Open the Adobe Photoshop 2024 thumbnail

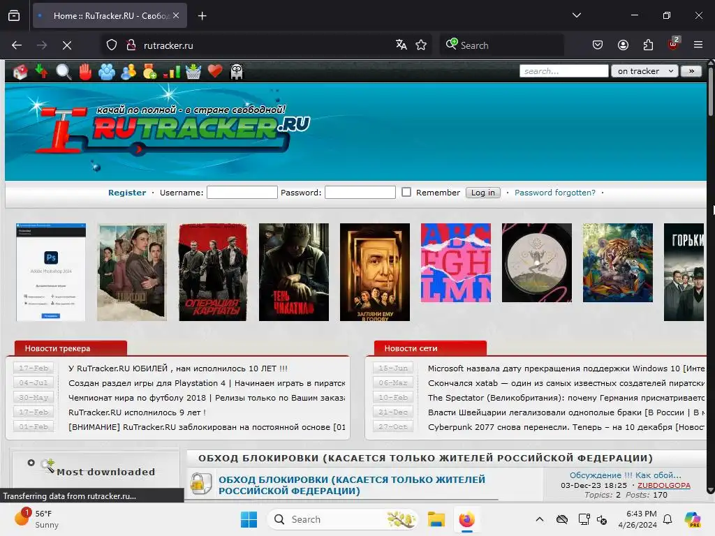51,272
